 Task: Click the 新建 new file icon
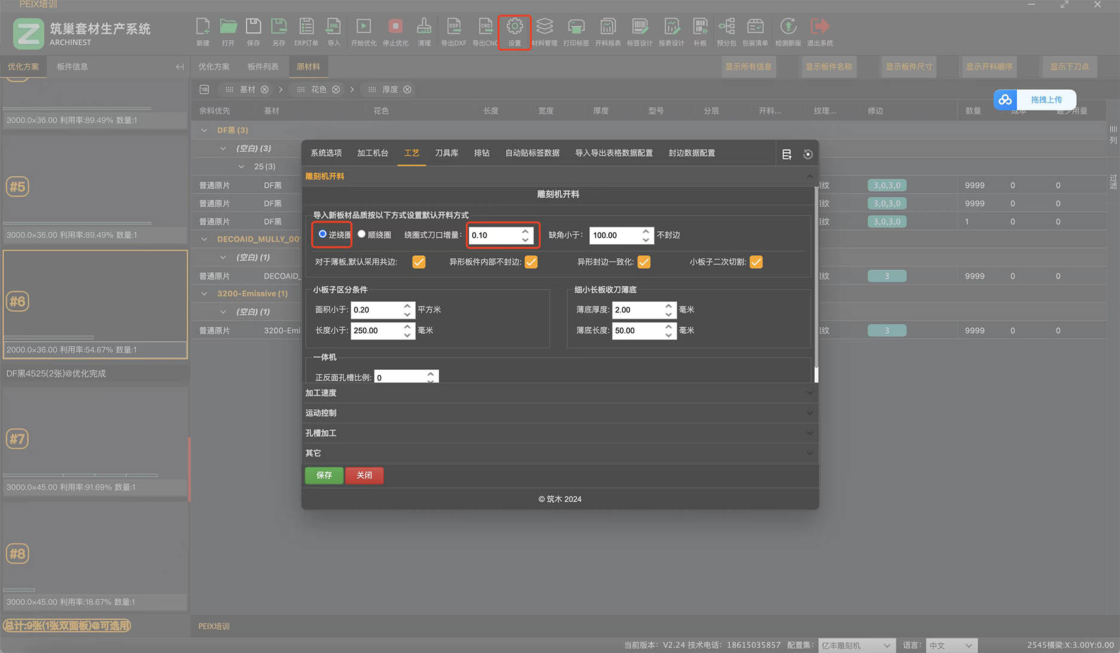point(203,27)
